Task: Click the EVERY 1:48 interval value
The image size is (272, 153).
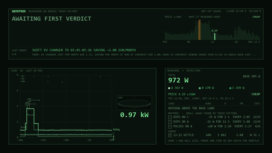Action: point(241,122)
